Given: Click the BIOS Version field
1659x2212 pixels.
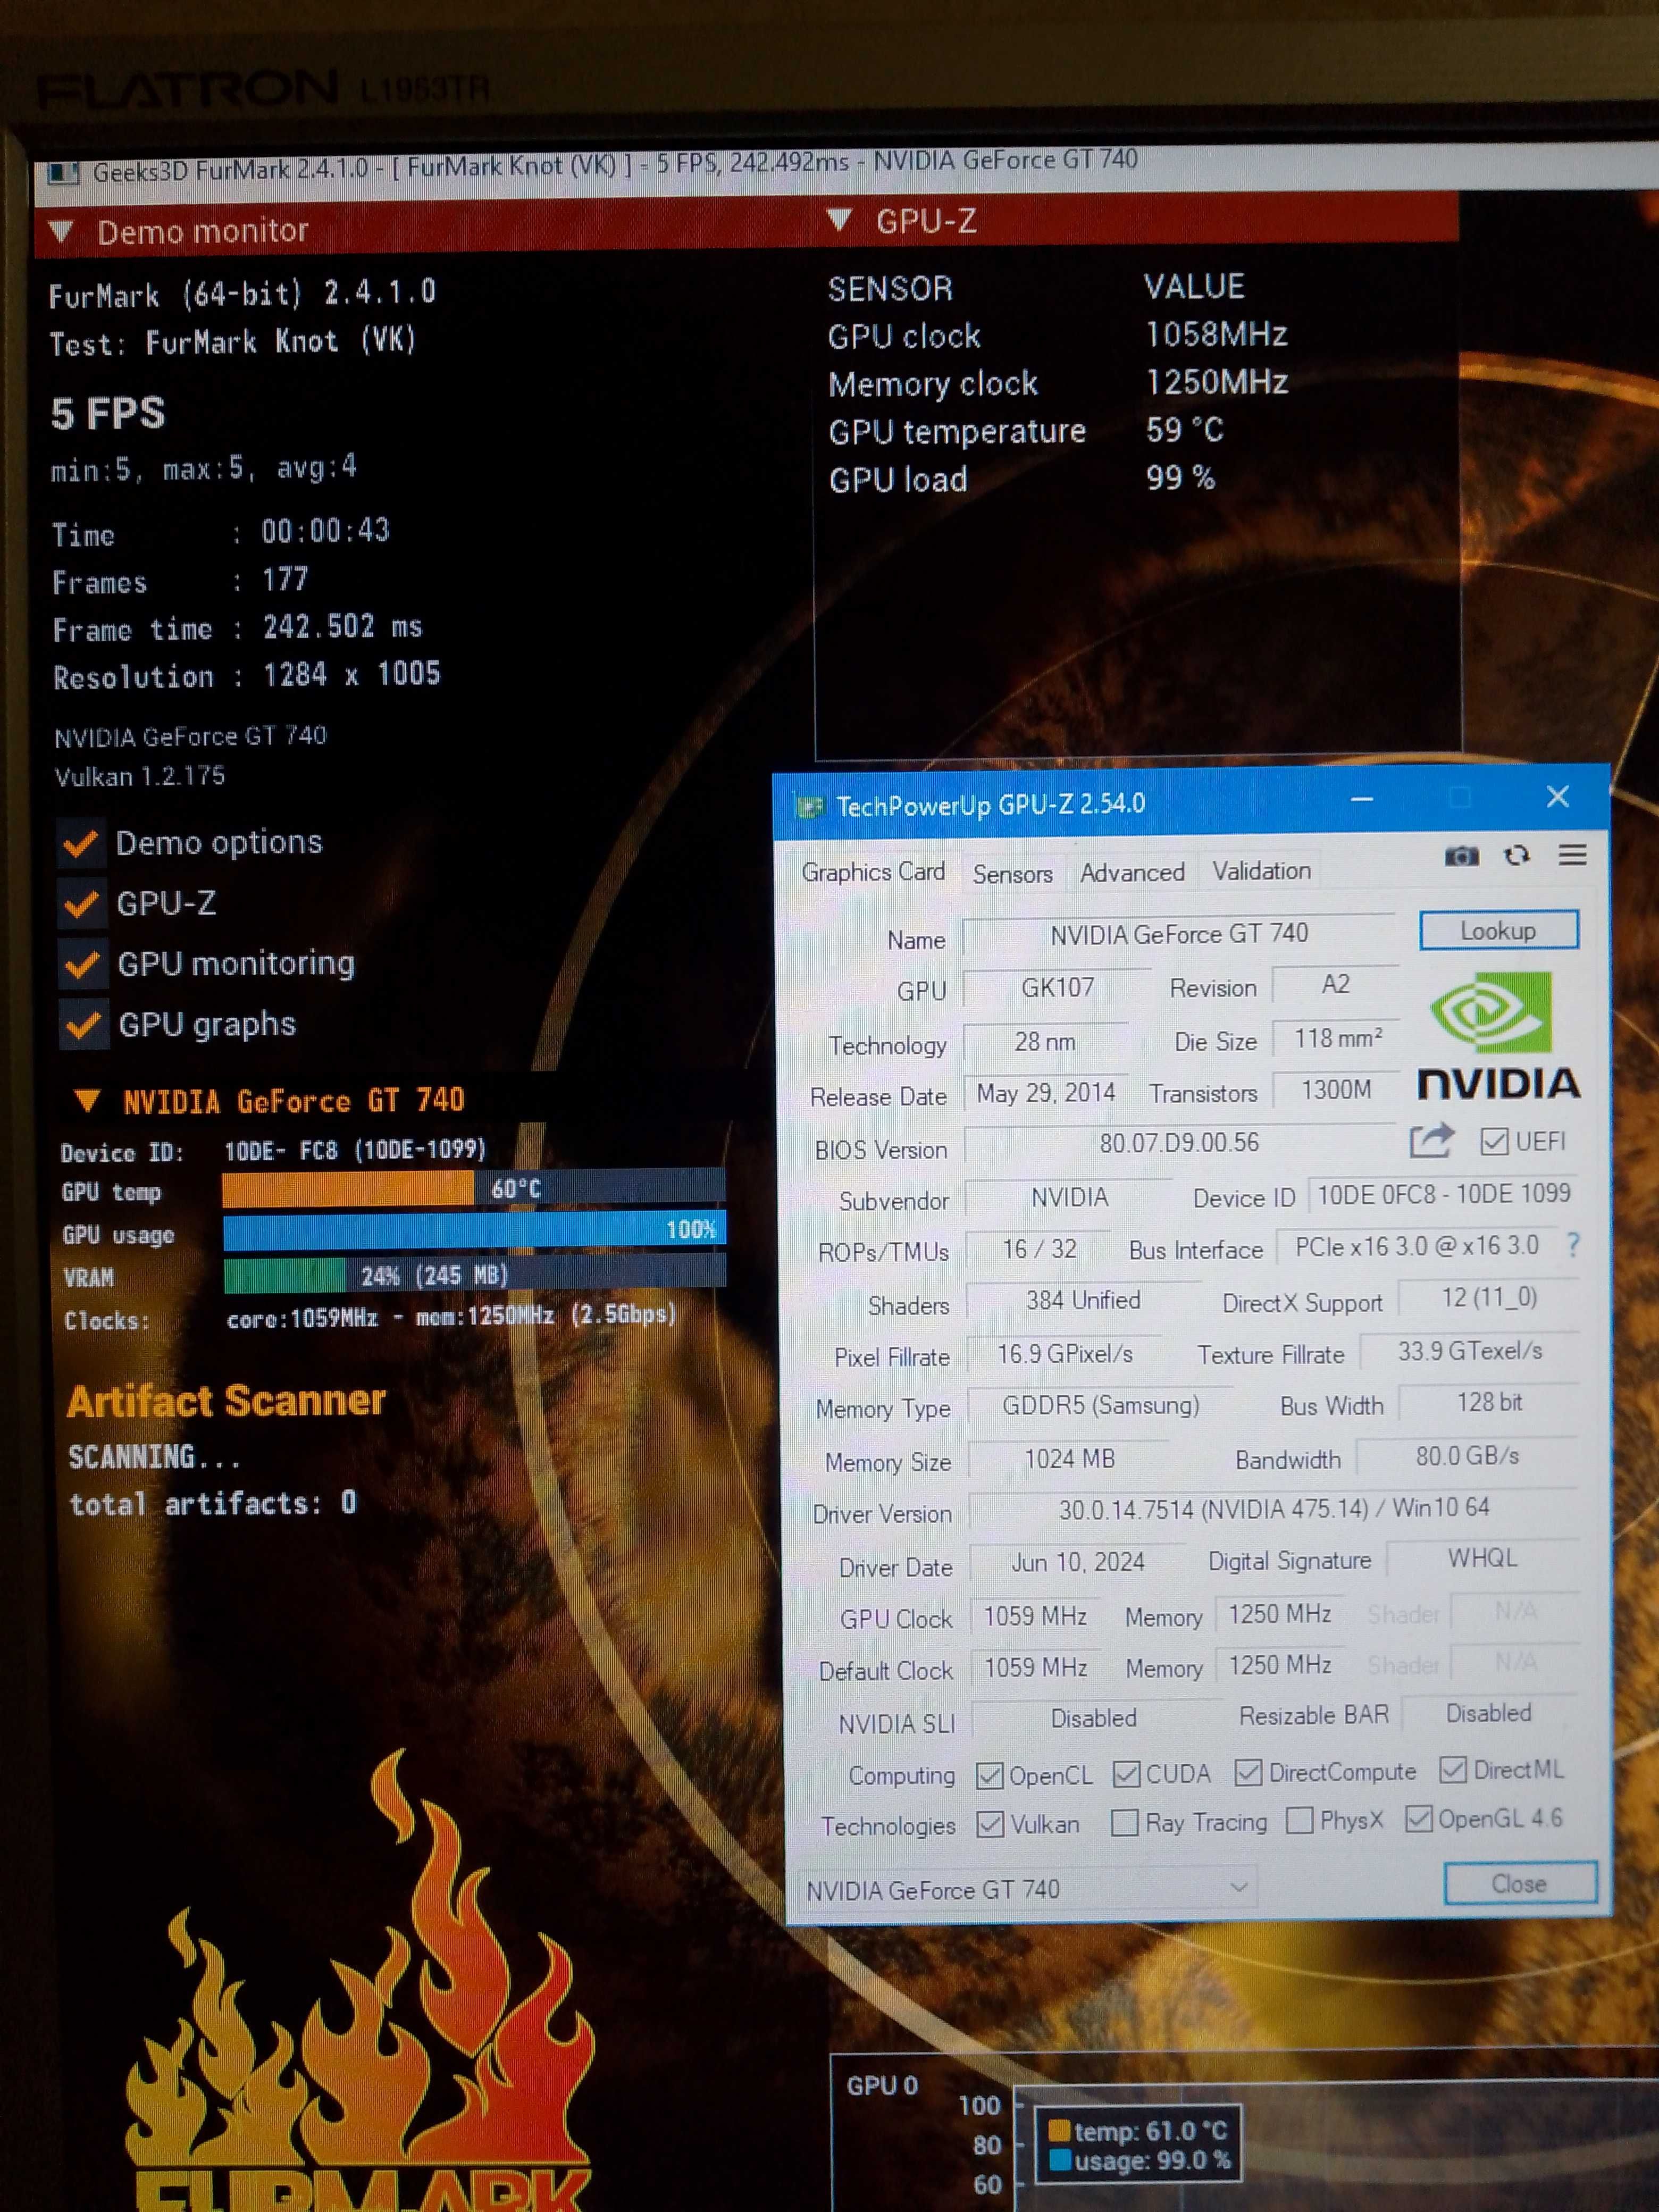Looking at the screenshot, I should [x=1180, y=1143].
